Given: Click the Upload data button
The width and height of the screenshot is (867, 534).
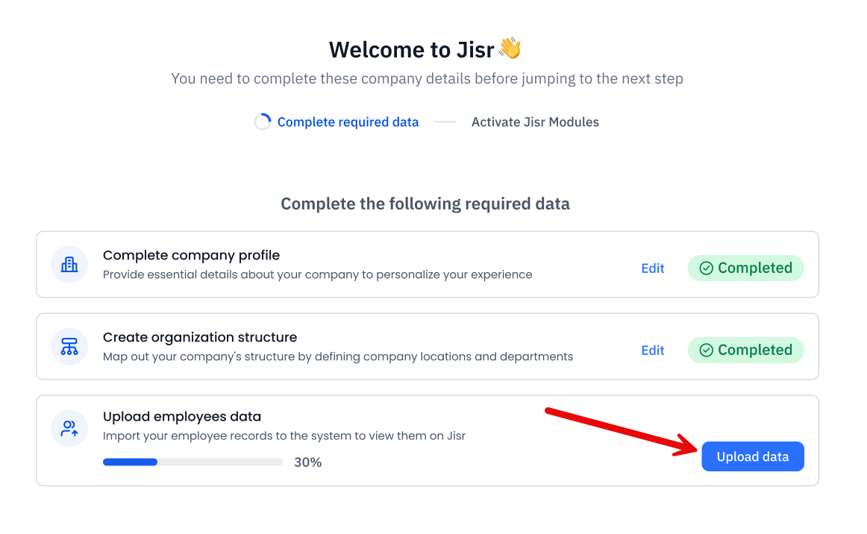Looking at the screenshot, I should point(752,456).
